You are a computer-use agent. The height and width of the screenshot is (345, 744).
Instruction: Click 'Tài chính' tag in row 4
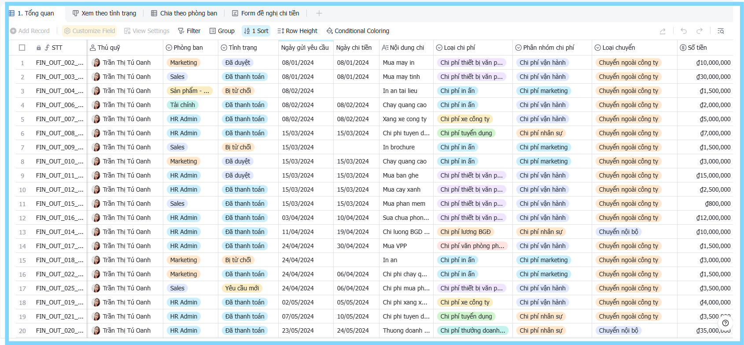[x=183, y=105]
